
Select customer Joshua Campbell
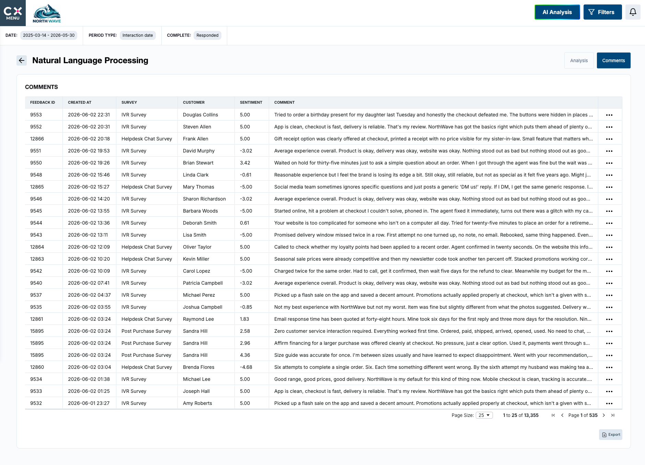(203, 307)
